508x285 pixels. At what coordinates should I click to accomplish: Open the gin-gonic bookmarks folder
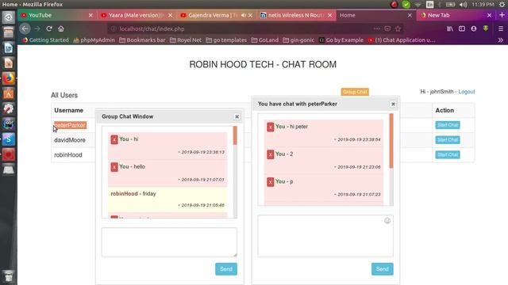(x=298, y=40)
